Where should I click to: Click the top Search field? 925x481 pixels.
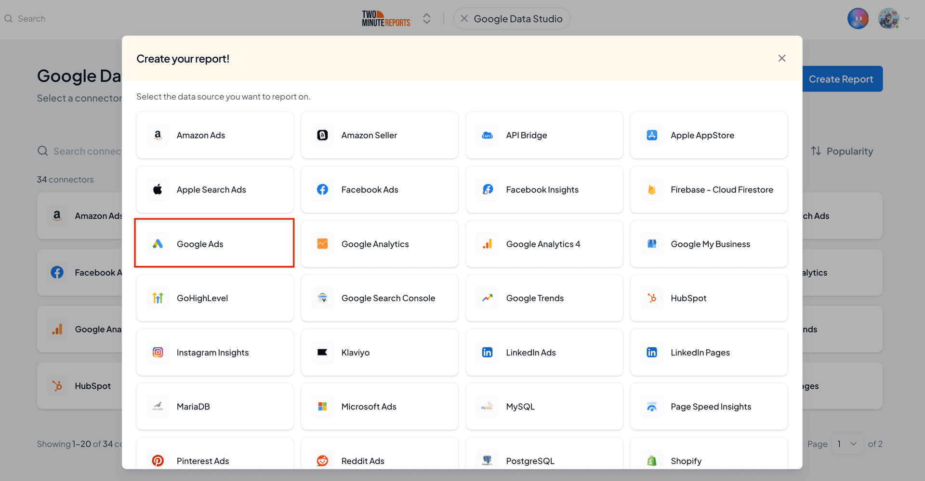click(x=31, y=19)
